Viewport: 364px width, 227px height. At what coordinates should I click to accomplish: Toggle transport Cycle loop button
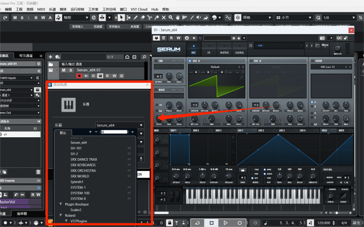click(x=198, y=223)
